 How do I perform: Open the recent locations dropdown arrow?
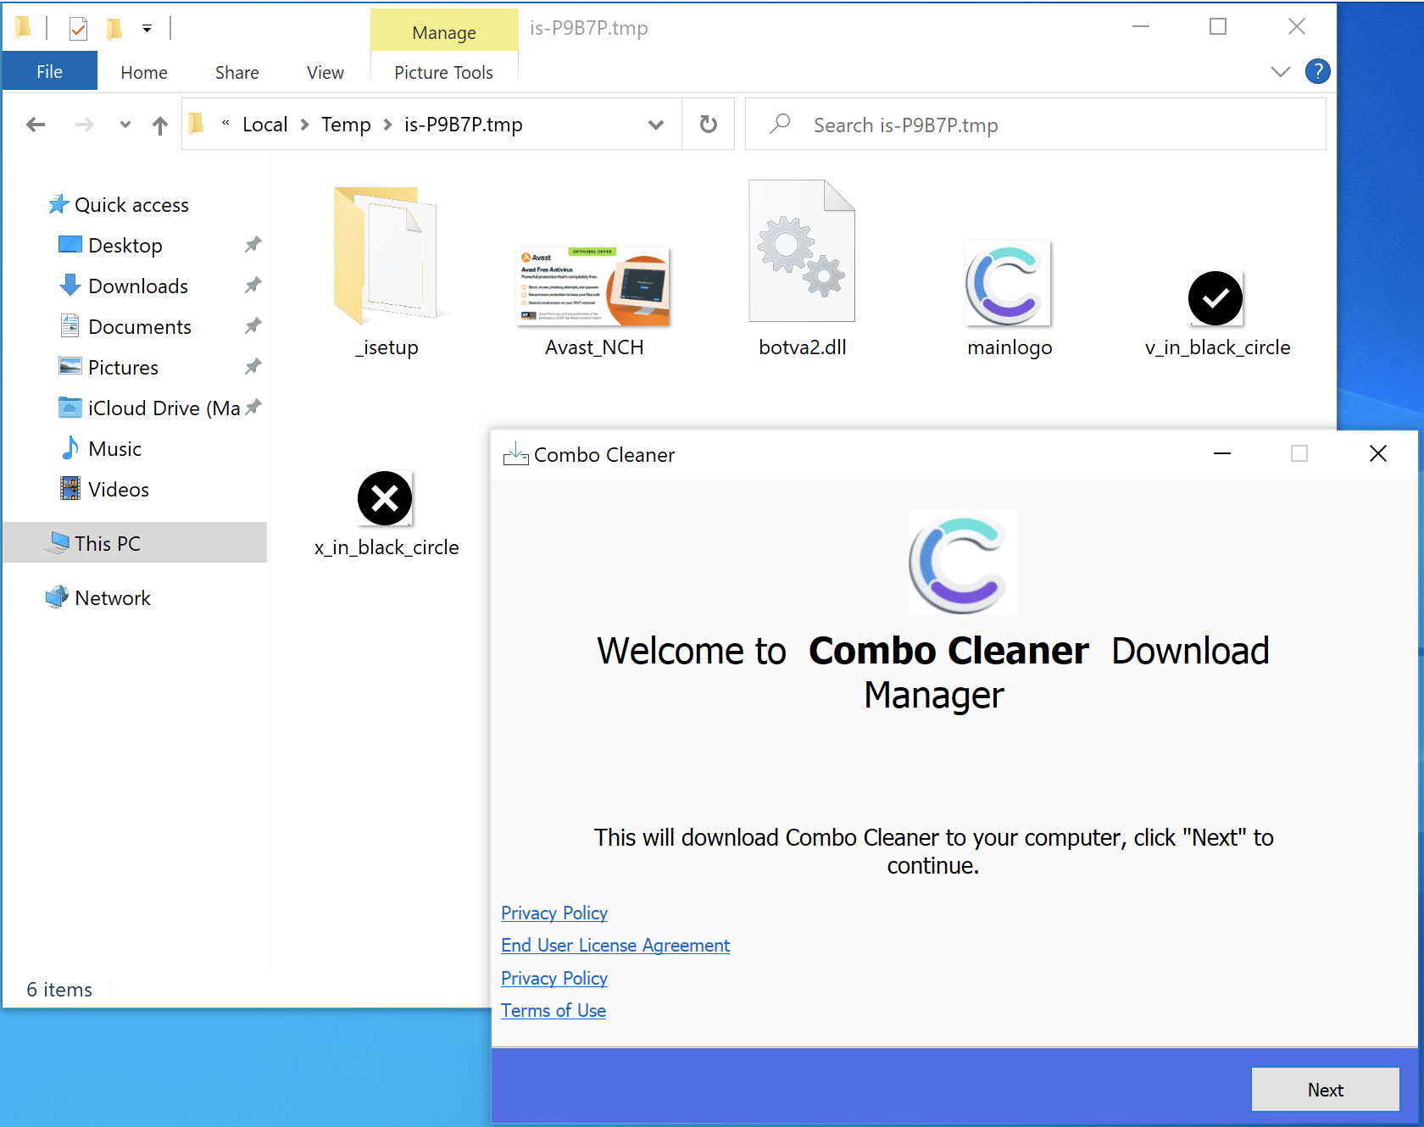pyautogui.click(x=125, y=125)
